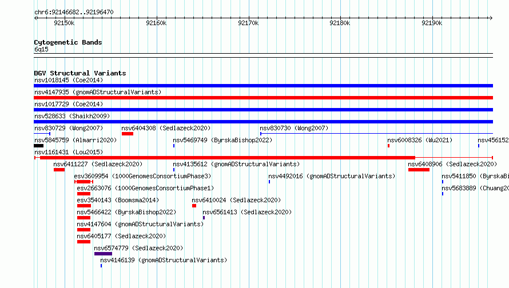Click esv3609954 (1000GenomesConsortiumPhase3) label
Image resolution: width=509 pixels, height=288 pixels.
point(142,176)
